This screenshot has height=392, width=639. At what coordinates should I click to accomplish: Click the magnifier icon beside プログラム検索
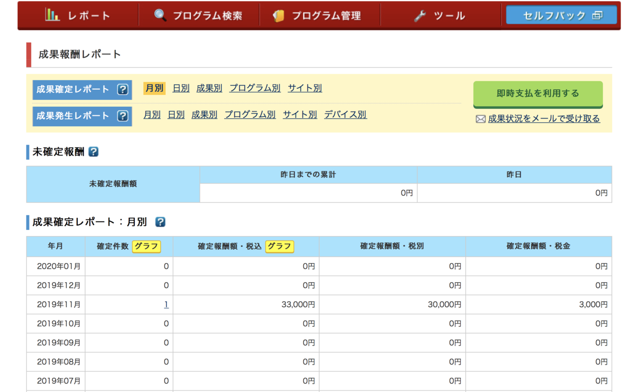tap(160, 15)
